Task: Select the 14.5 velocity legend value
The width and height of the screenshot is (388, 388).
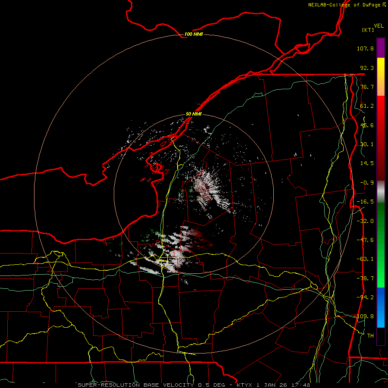Action: [x=367, y=163]
